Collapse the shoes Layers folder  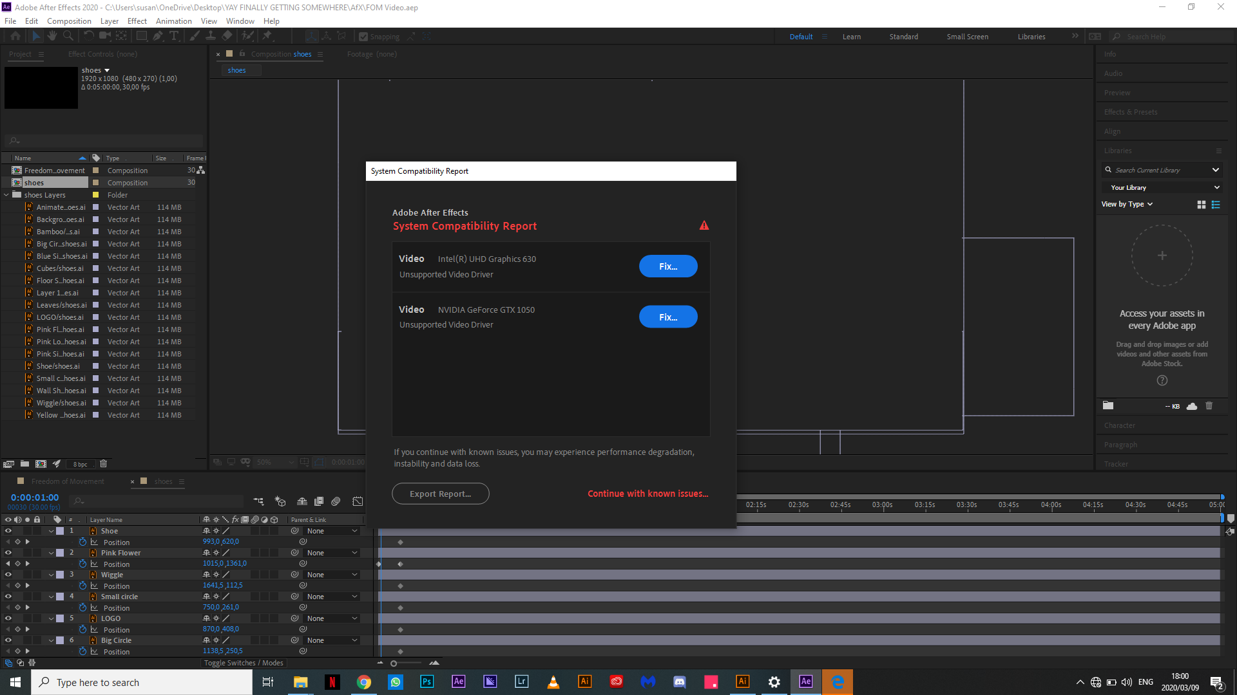coord(6,195)
